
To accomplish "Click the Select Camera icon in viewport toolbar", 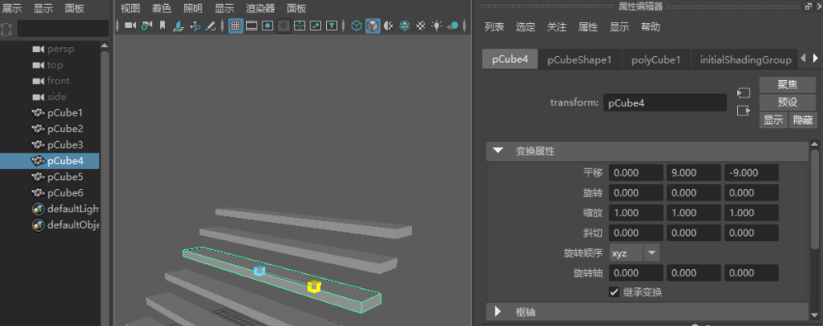I will click(x=130, y=26).
